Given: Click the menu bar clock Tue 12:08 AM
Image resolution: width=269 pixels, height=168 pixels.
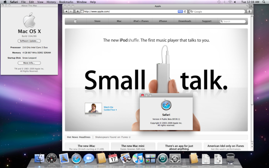Looking at the screenshot, I should click(x=250, y=2).
